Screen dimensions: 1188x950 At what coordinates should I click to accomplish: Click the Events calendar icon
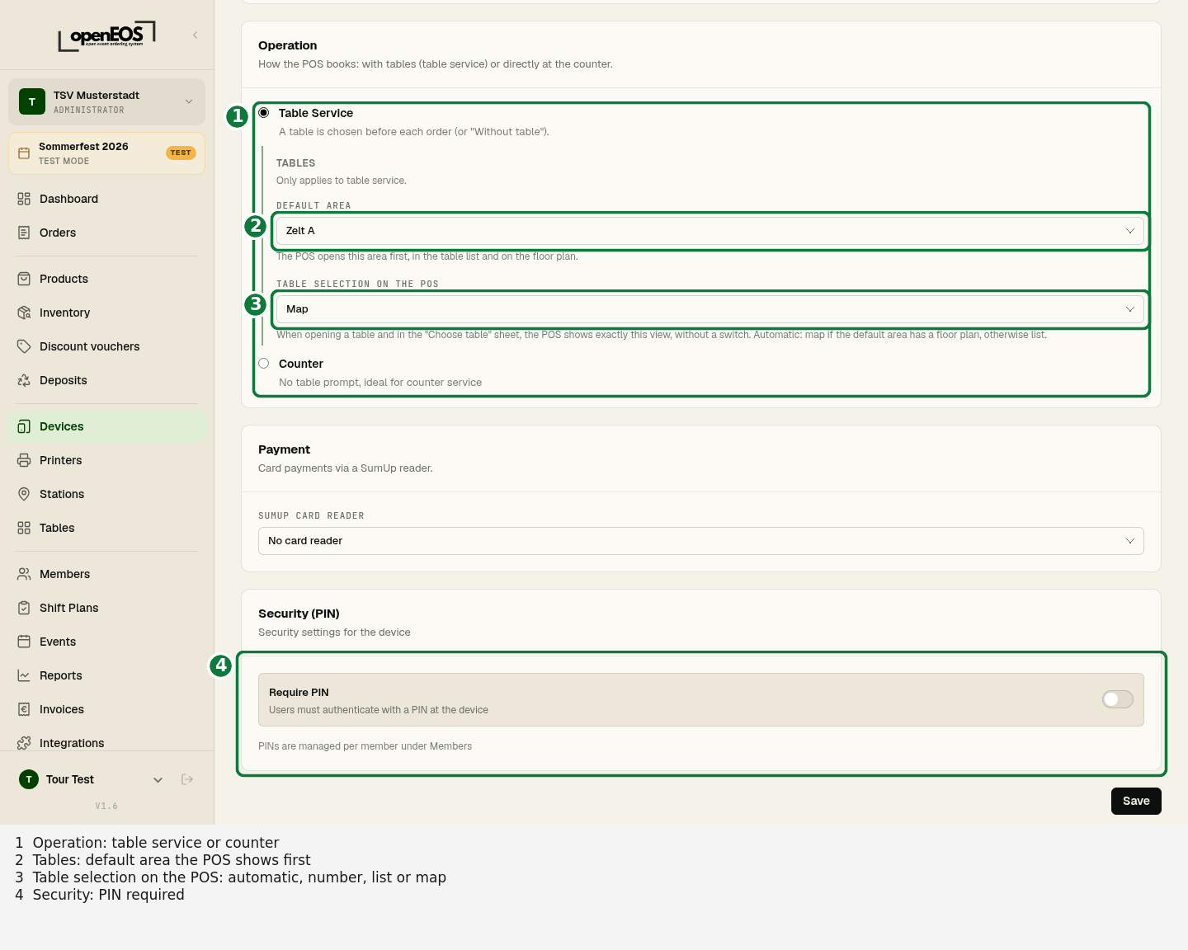point(24,642)
